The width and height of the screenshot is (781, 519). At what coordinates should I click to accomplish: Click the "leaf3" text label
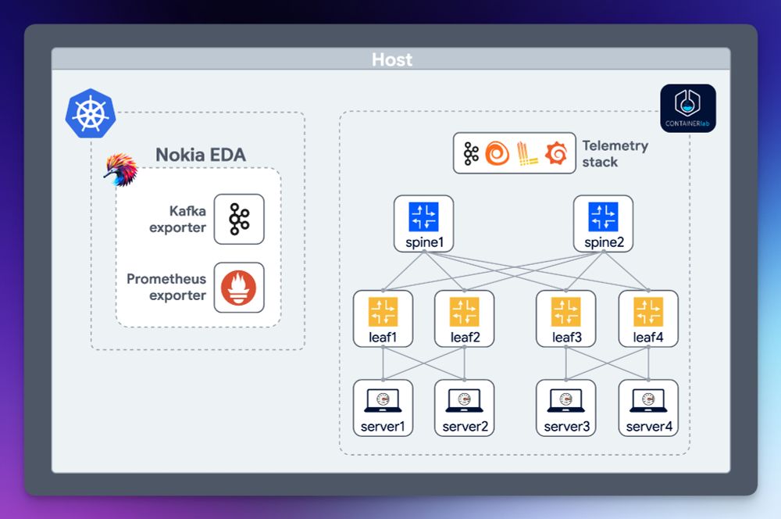coord(567,338)
